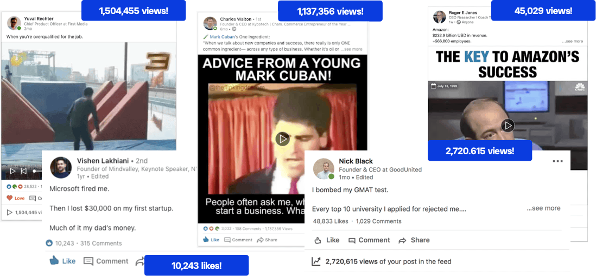Click the chart icon beside 2,720,615 views

(x=316, y=261)
